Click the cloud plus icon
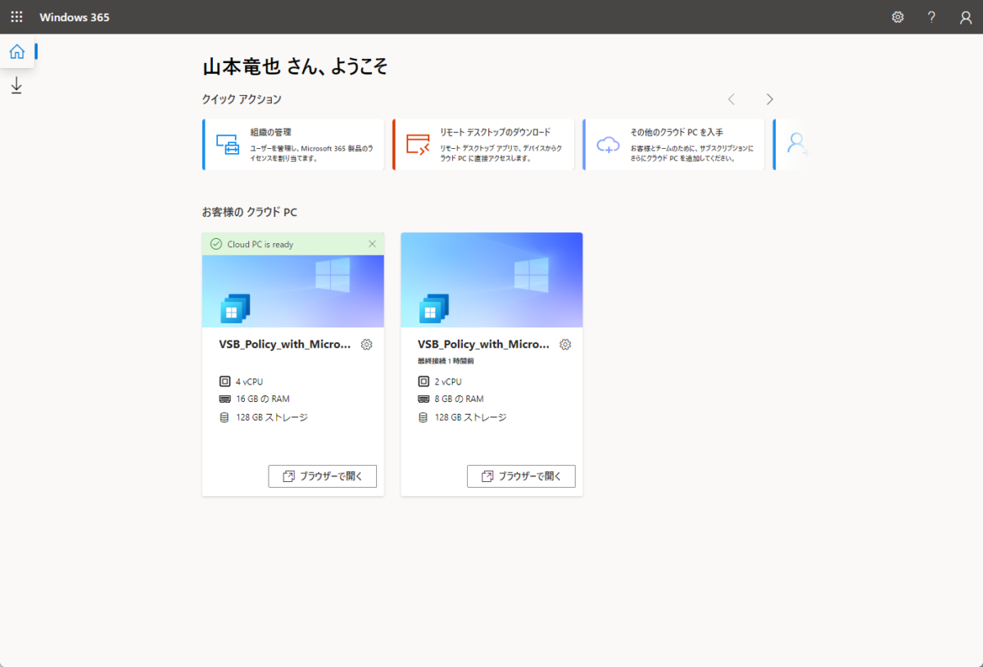The height and width of the screenshot is (667, 983). pyautogui.click(x=608, y=145)
